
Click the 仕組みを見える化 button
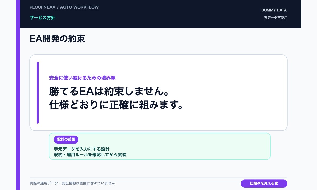tap(264, 183)
